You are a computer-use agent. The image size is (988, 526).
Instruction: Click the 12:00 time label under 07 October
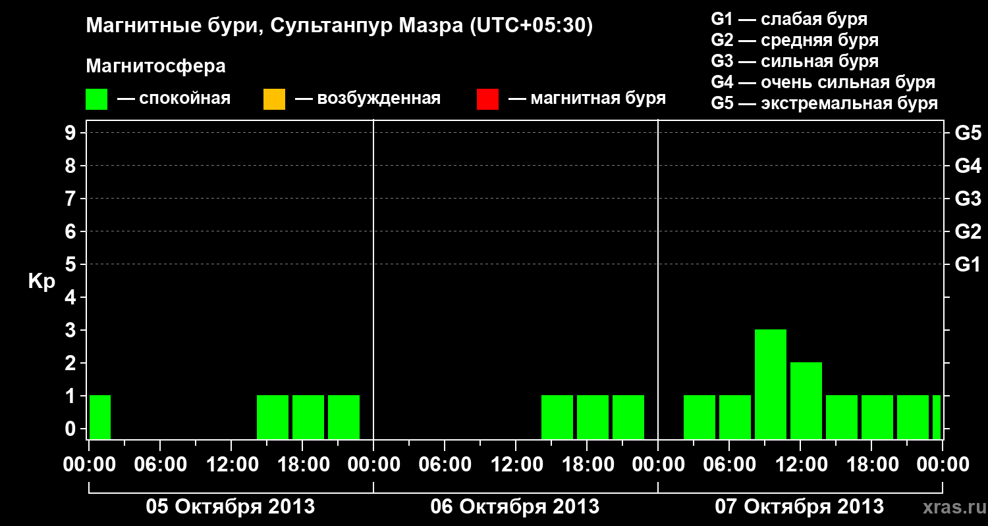point(800,464)
